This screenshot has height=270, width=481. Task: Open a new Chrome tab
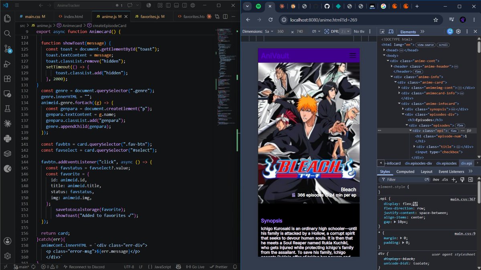[417, 6]
